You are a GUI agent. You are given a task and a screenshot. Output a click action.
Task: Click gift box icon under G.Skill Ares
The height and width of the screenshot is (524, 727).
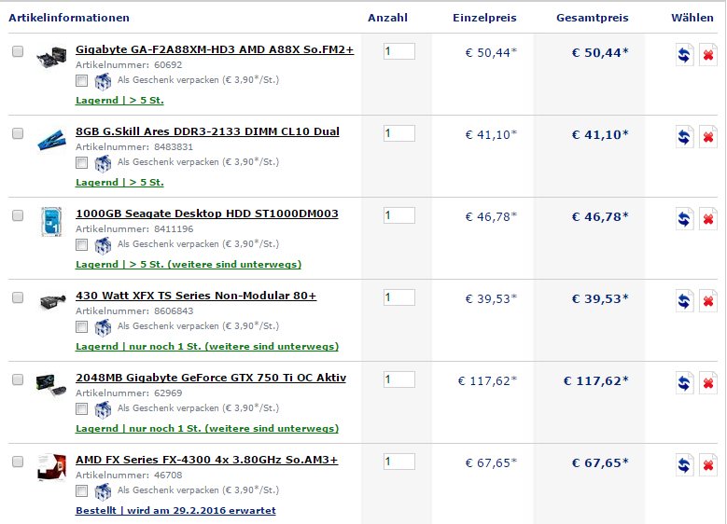[103, 163]
